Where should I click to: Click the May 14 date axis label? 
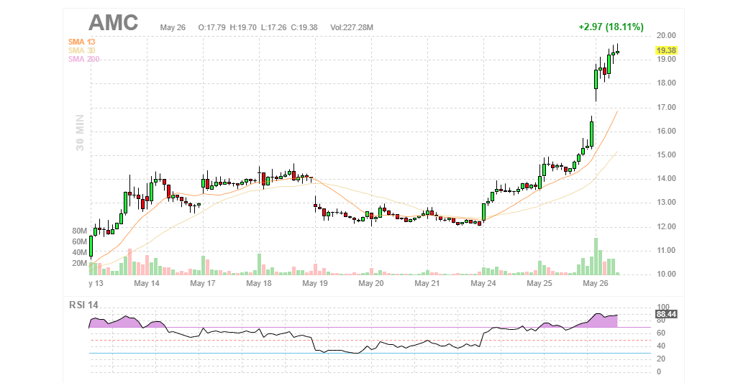click(147, 284)
